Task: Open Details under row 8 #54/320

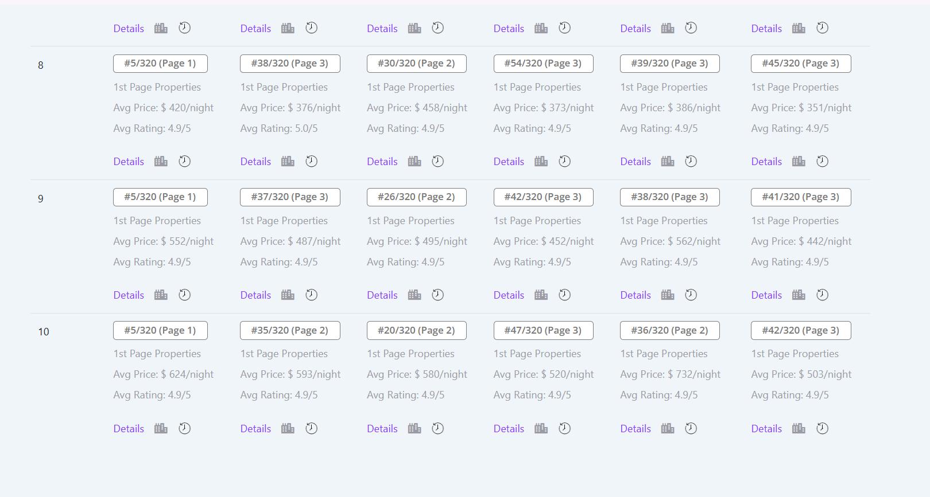Action: point(509,162)
